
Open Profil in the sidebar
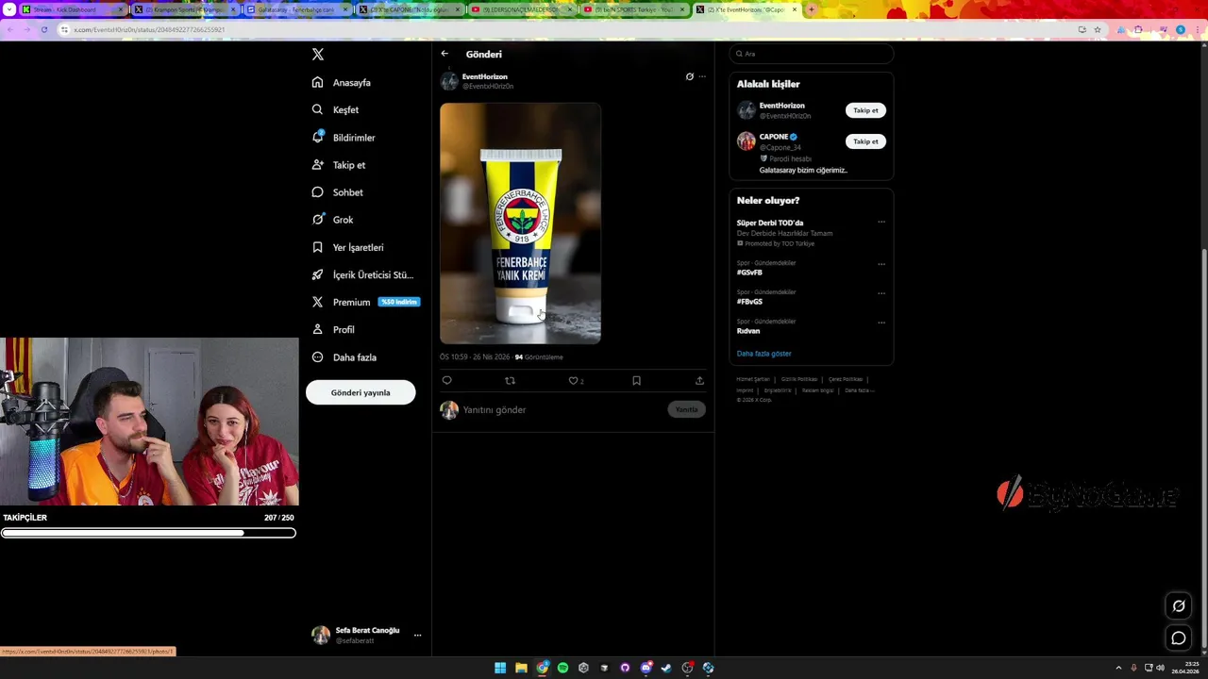tap(333, 329)
